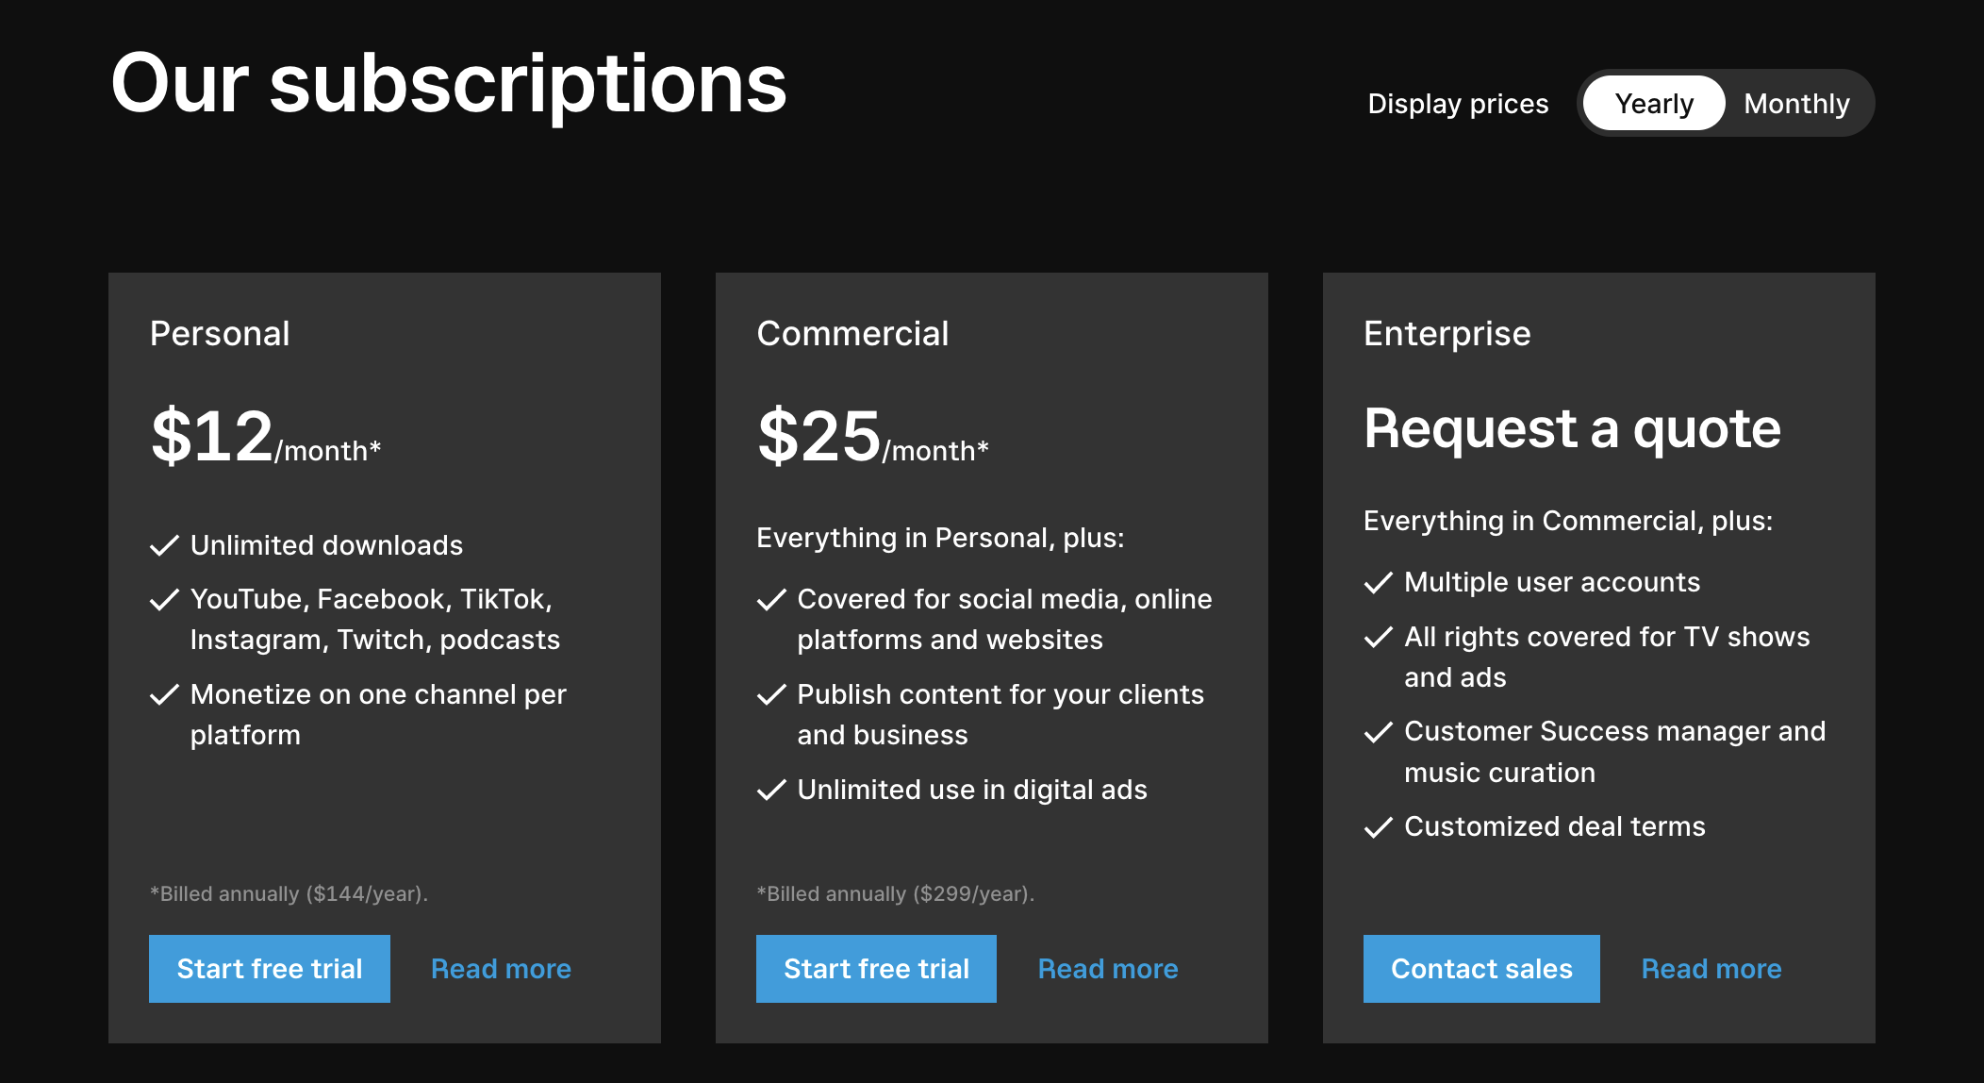This screenshot has height=1083, width=1984.
Task: Click checkmark beside Publish content for clients
Action: 771,695
